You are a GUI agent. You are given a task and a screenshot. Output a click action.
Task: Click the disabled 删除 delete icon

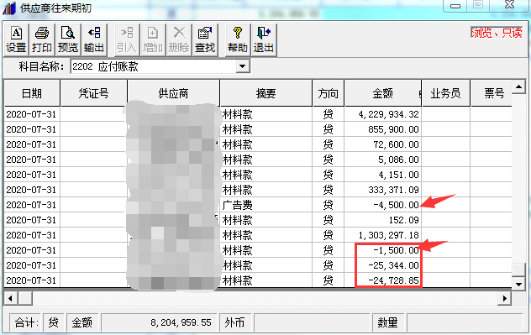pyautogui.click(x=179, y=40)
